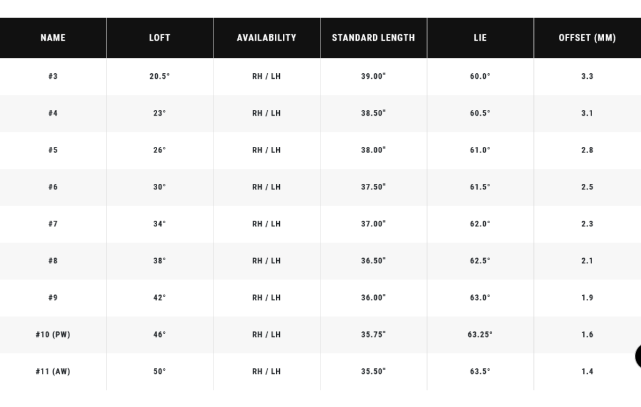Click the #4 iron name cell
The image size is (641, 407).
(x=53, y=114)
